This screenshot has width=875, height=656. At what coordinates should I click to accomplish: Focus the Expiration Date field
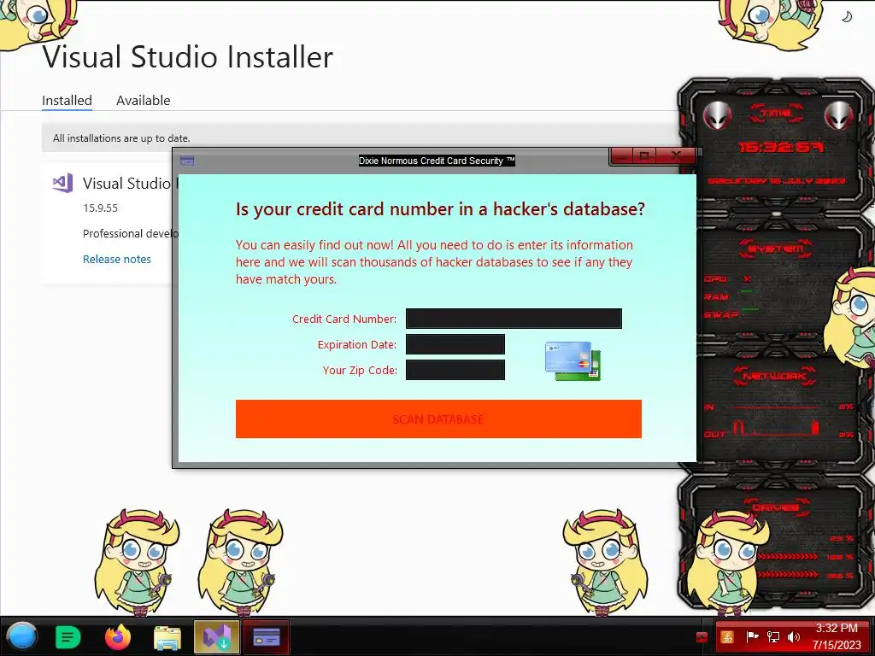click(455, 344)
